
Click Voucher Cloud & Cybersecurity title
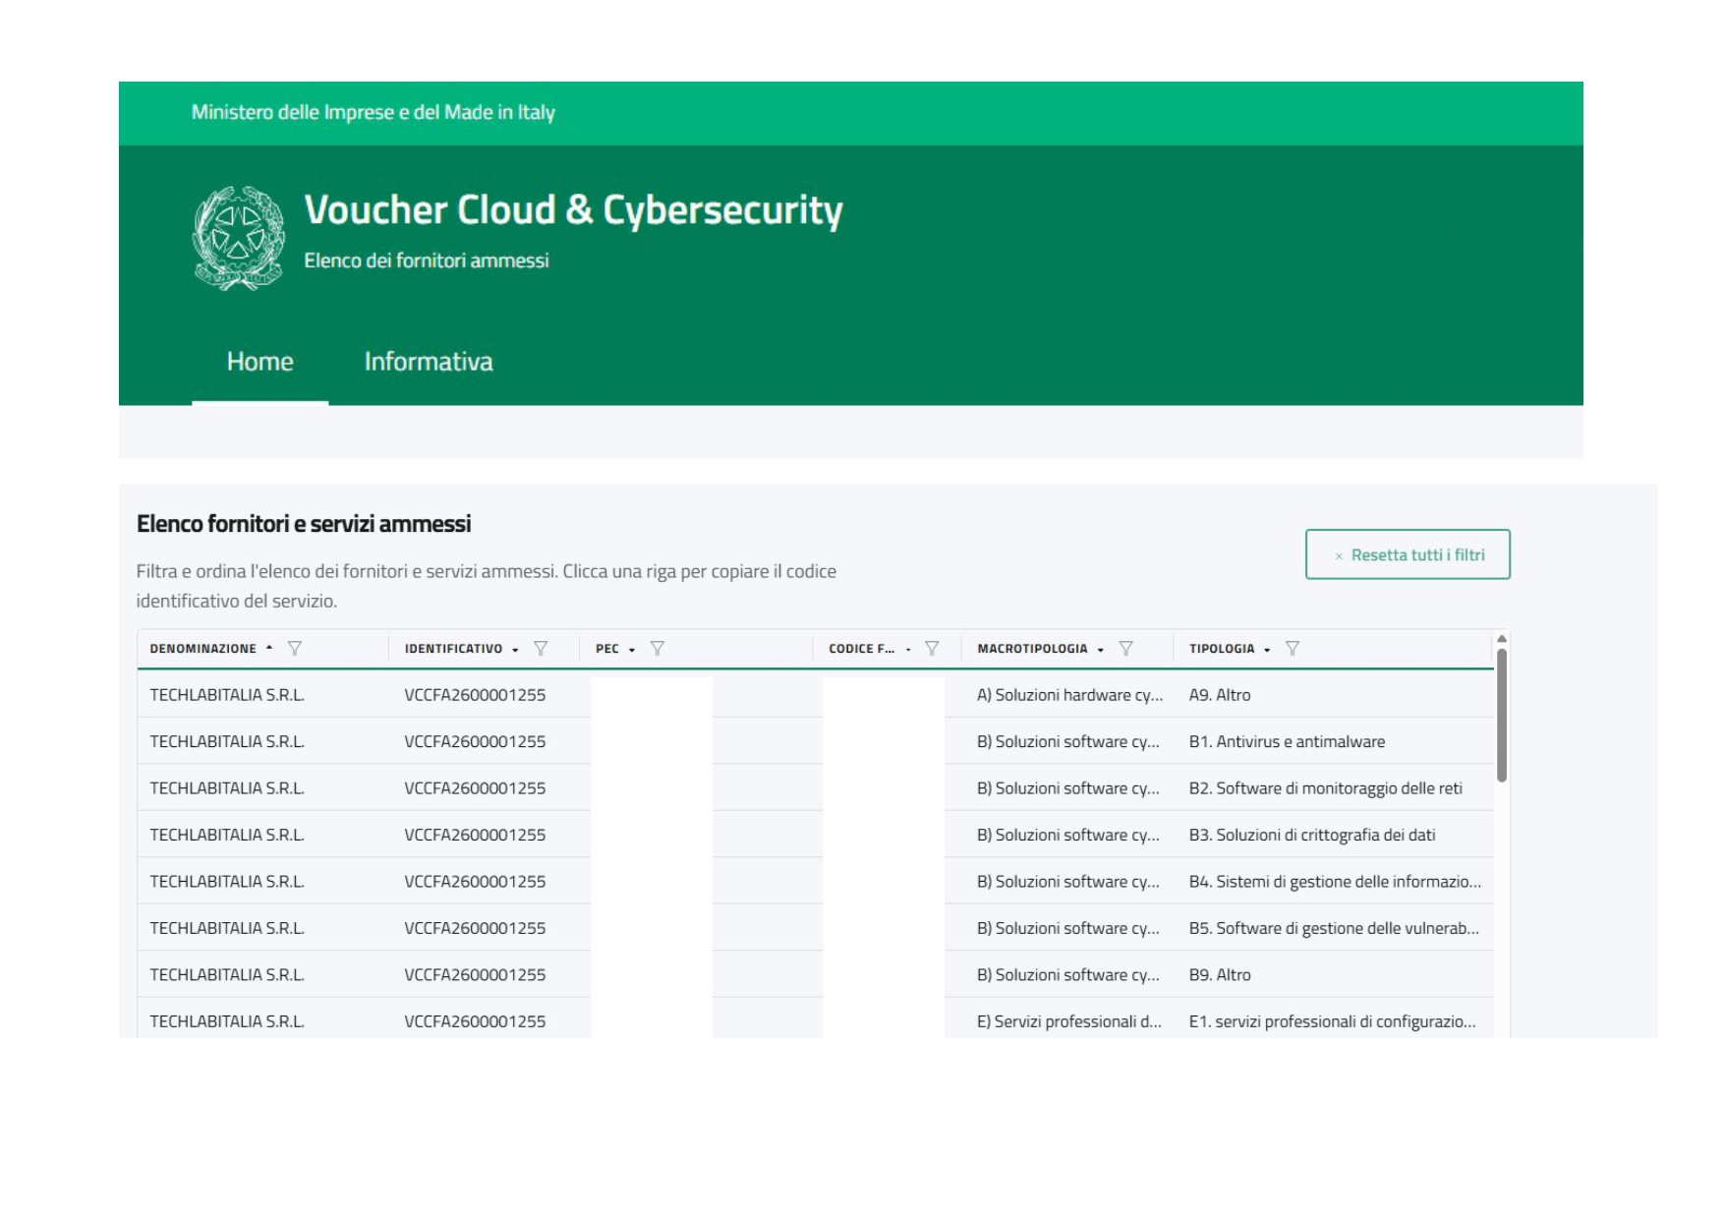[574, 210]
